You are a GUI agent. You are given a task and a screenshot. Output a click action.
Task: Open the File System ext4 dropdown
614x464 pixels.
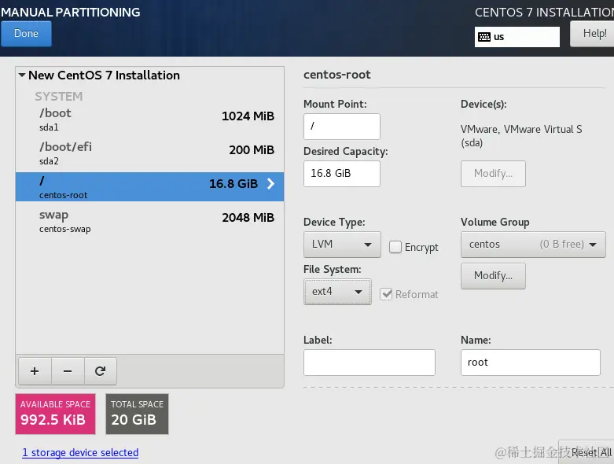pyautogui.click(x=337, y=292)
